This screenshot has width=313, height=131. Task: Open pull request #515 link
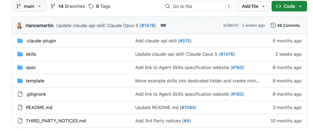point(185,41)
